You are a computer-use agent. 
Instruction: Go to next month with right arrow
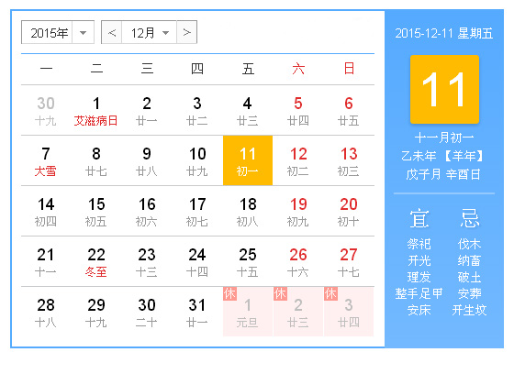coord(187,32)
